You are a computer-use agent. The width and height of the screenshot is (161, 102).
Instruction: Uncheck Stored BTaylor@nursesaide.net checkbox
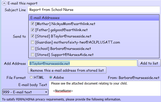tap(32, 36)
